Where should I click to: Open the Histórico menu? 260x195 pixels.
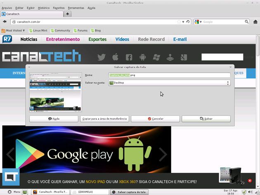44,8
